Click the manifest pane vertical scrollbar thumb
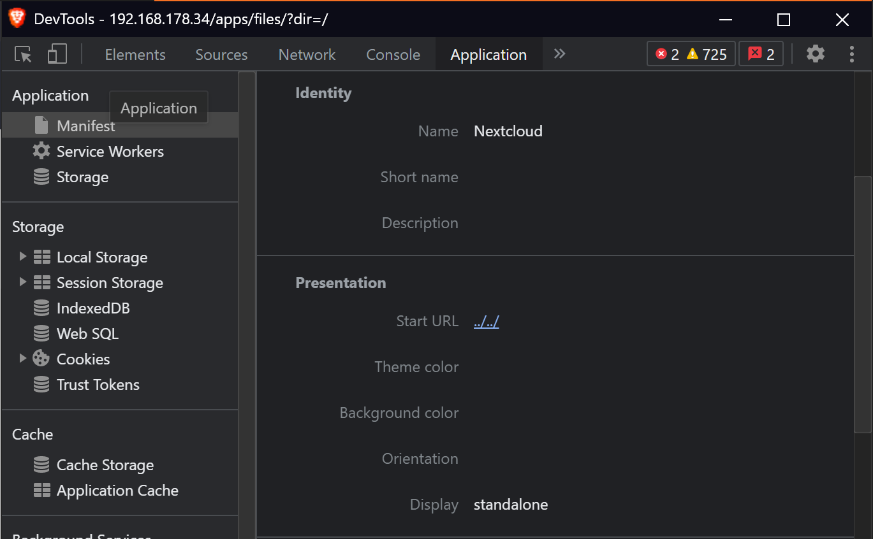Image resolution: width=873 pixels, height=539 pixels. [863, 305]
